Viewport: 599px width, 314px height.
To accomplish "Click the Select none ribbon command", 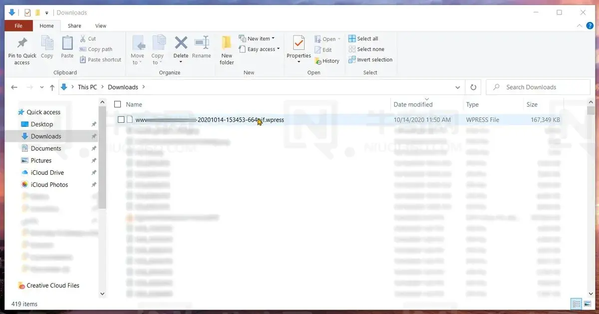I will pos(366,49).
